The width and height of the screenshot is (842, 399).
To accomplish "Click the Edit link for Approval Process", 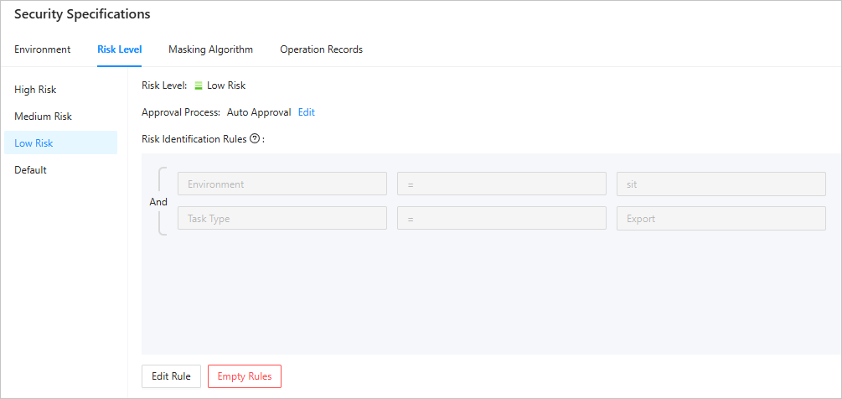I will 307,112.
